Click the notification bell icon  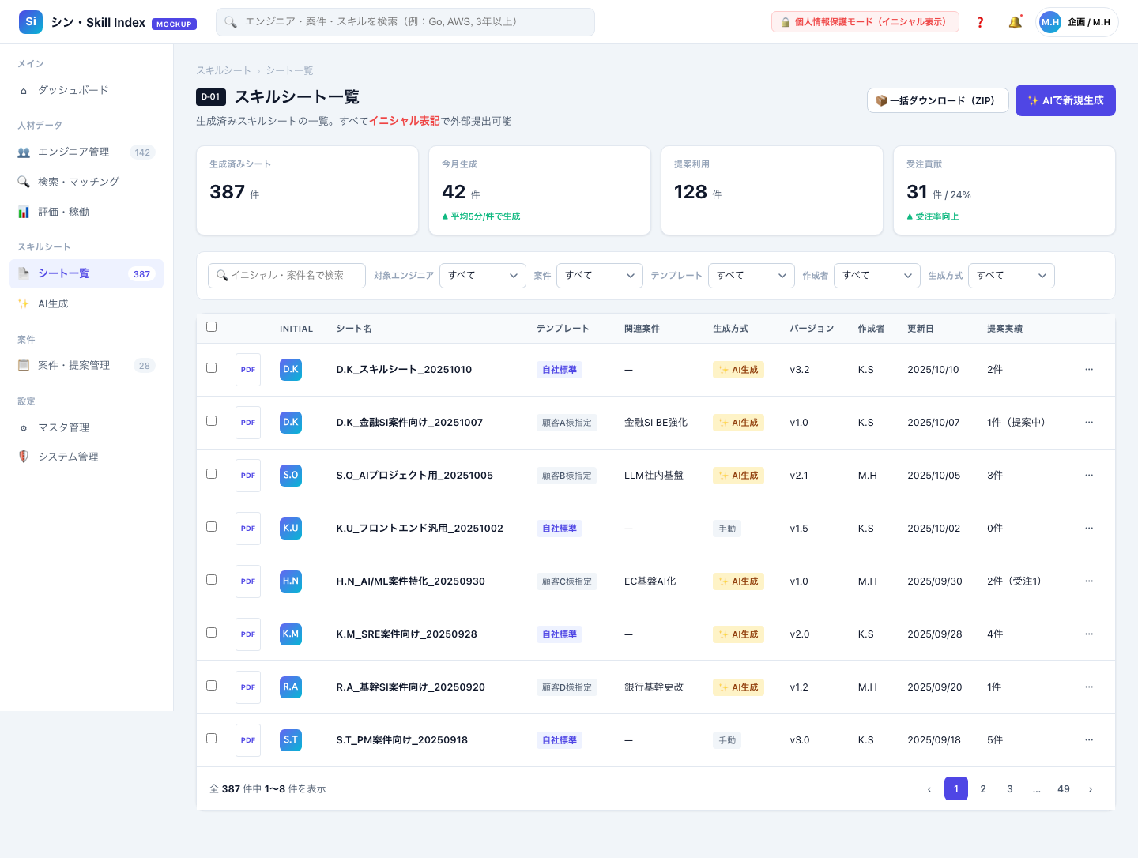(1015, 22)
